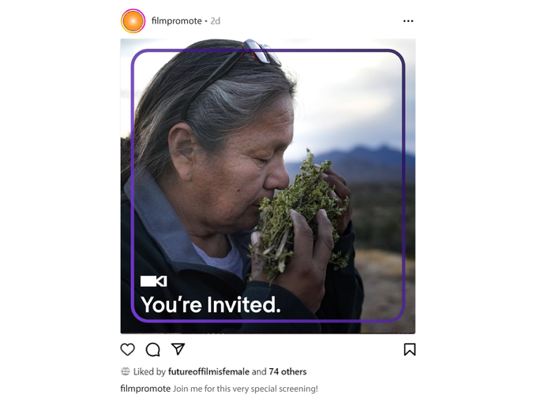Visit the futureoffilmisfemale profile link

pyautogui.click(x=208, y=371)
